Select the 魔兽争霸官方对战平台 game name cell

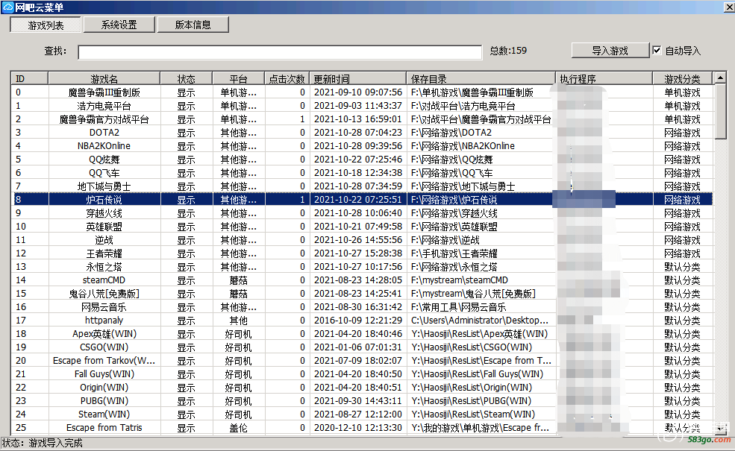(104, 119)
